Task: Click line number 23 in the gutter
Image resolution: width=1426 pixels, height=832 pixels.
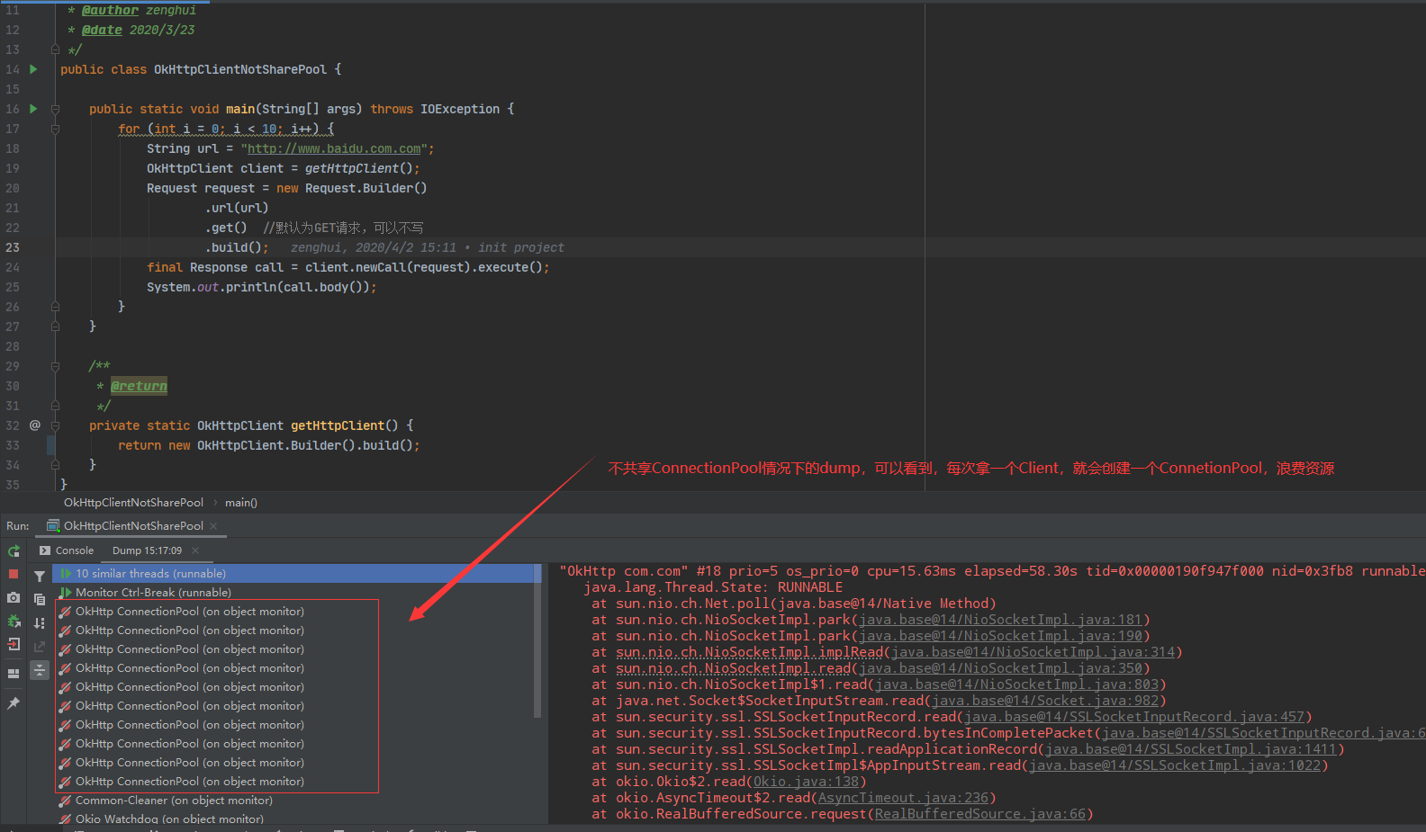Action: pos(13,247)
